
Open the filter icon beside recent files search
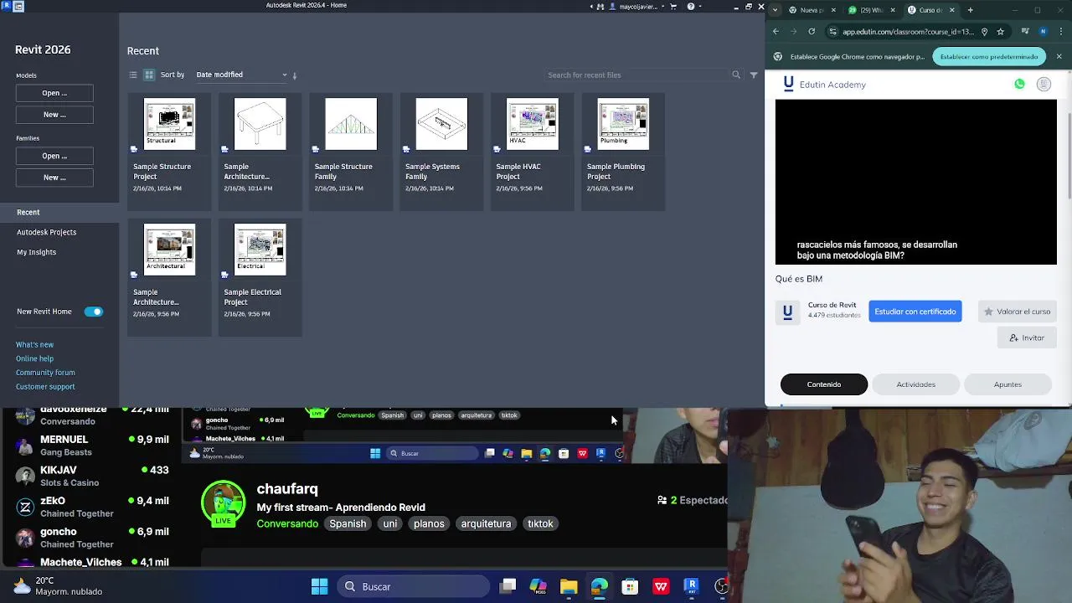754,75
